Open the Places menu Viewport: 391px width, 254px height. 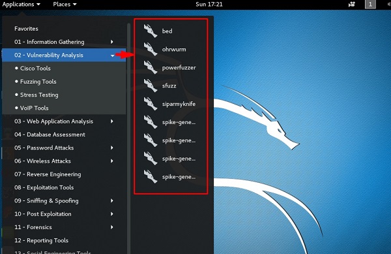pos(65,5)
